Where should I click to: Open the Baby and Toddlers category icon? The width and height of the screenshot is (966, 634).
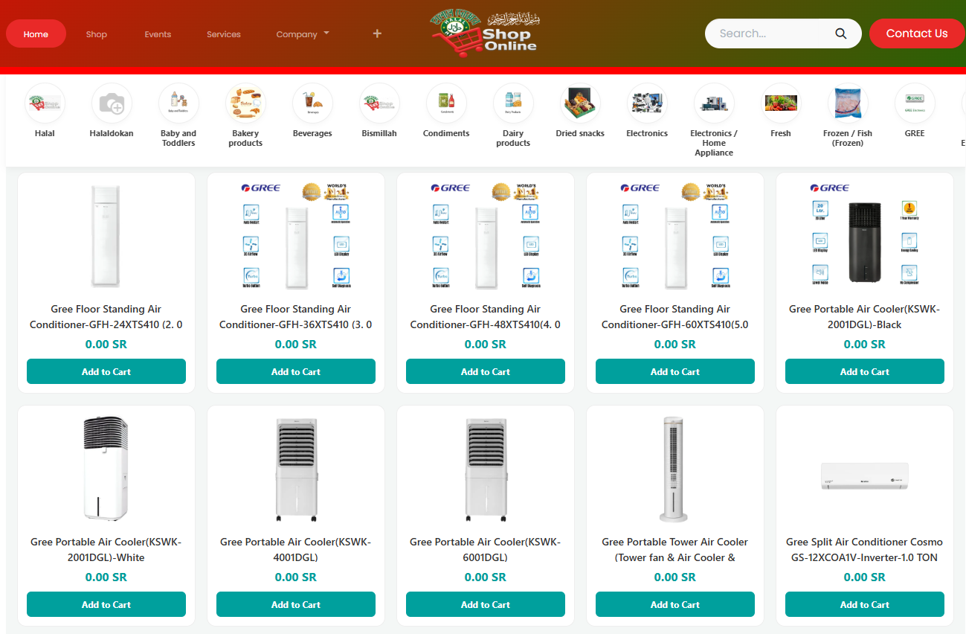(x=178, y=103)
